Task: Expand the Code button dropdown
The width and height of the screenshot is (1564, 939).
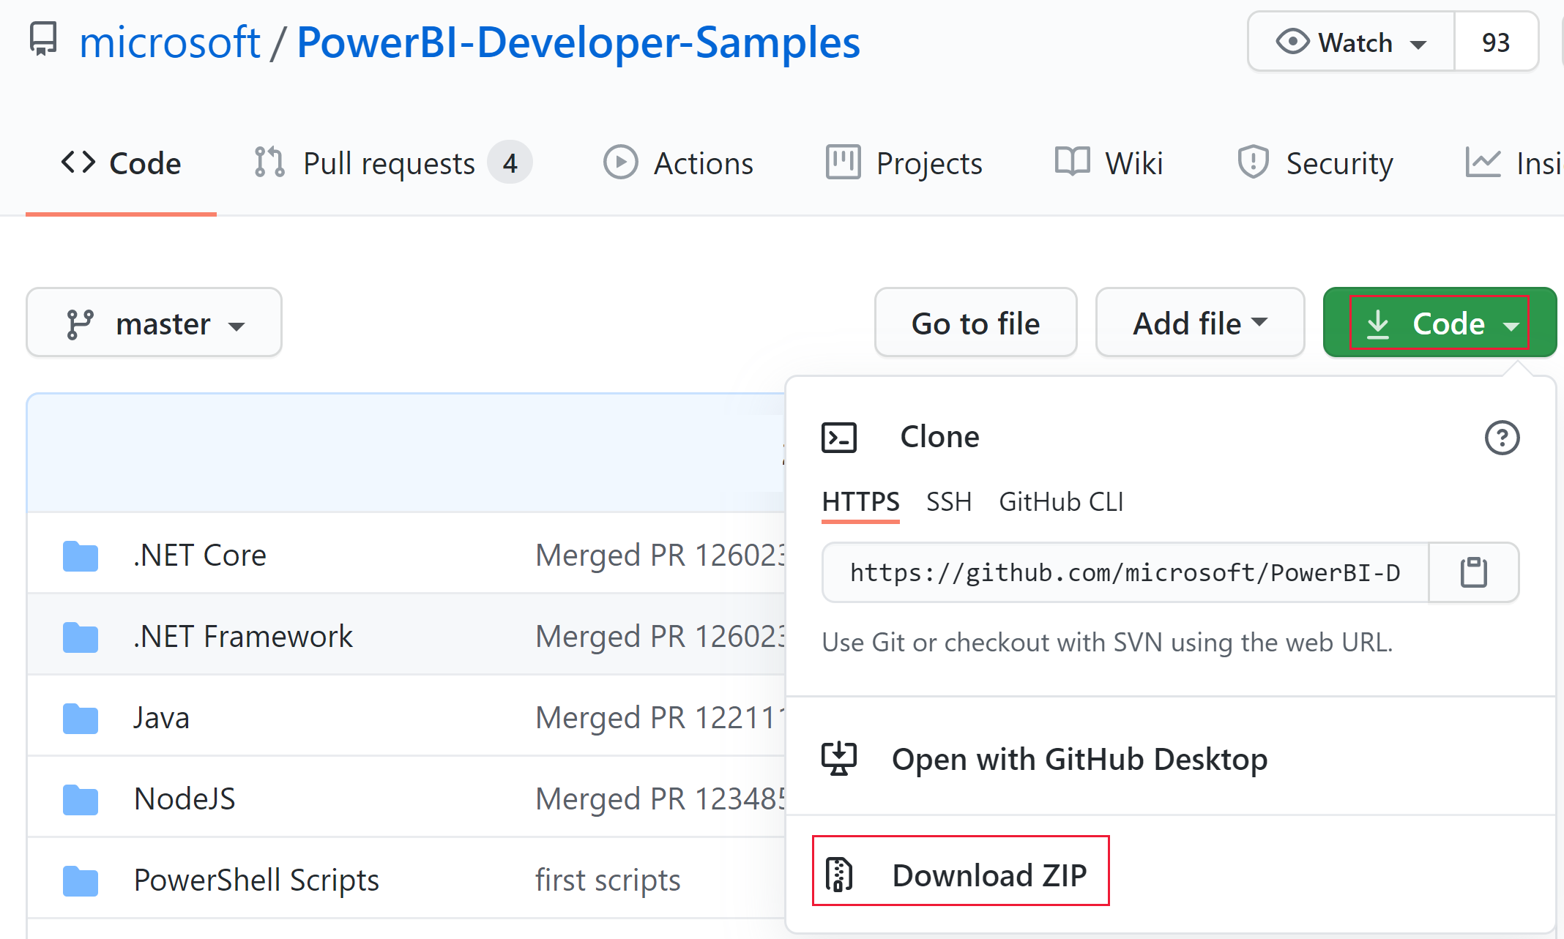Action: [1440, 323]
